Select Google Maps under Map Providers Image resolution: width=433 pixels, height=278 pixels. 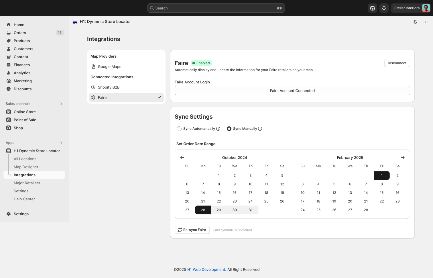126,66
